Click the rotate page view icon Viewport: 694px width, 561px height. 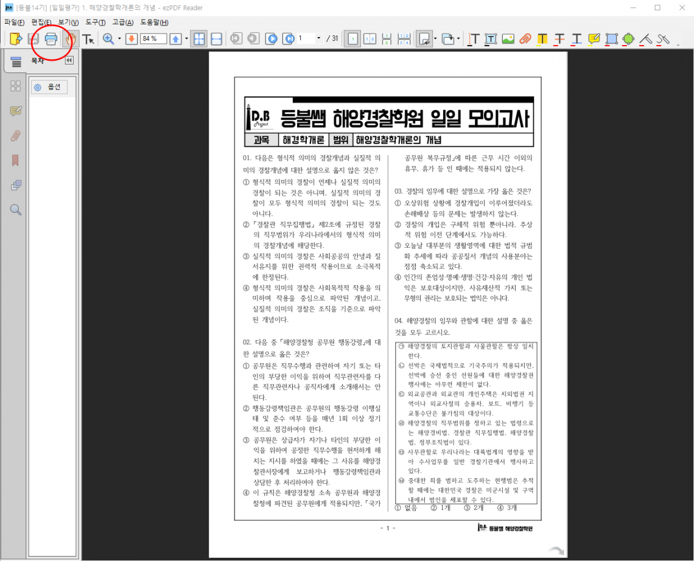[x=424, y=39]
